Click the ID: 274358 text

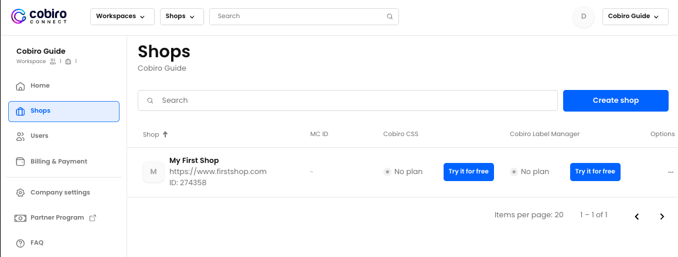coord(188,183)
